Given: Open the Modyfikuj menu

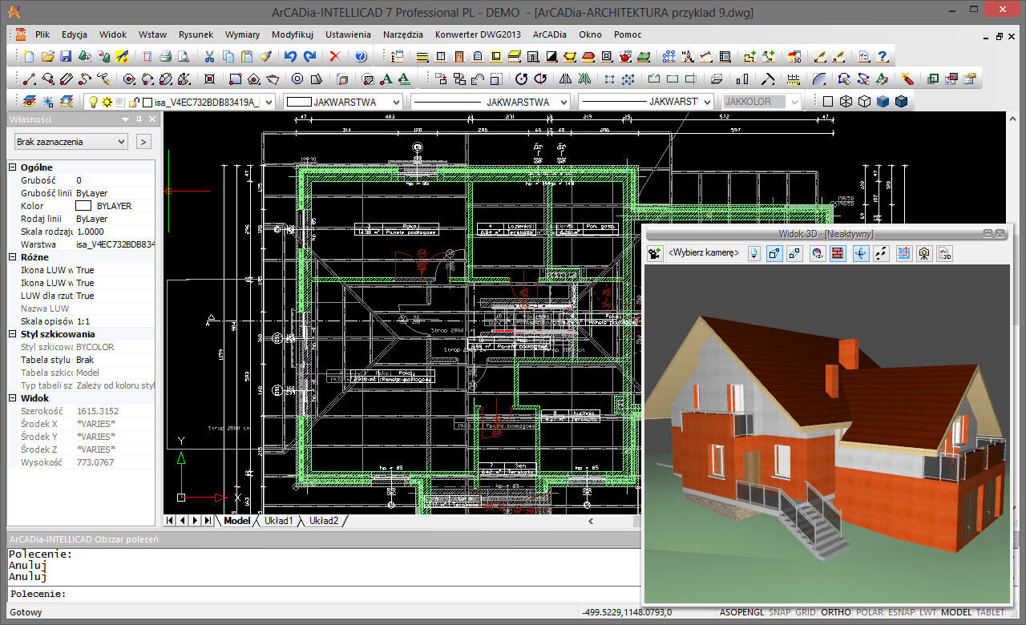Looking at the screenshot, I should [292, 34].
